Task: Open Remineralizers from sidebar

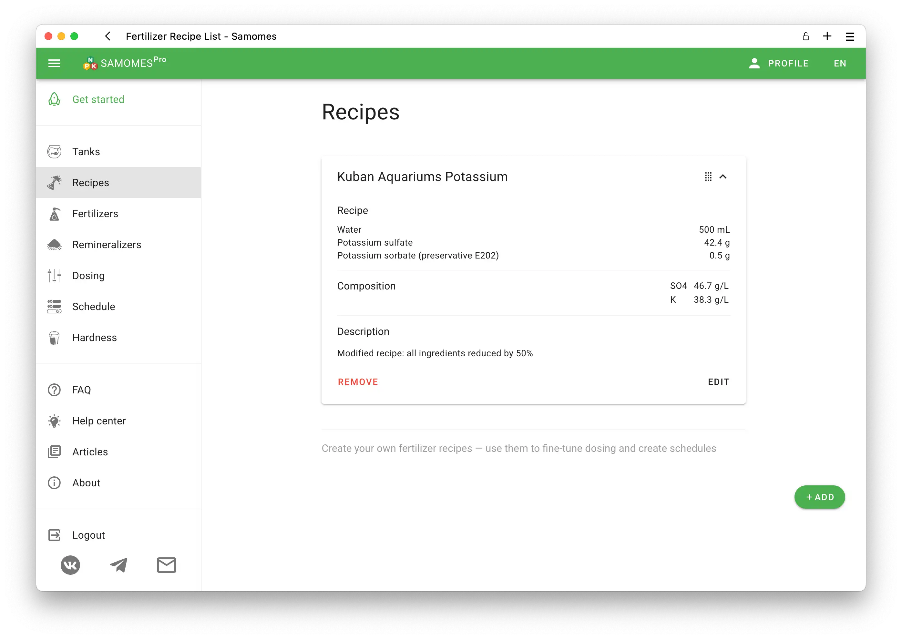Action: coord(106,245)
